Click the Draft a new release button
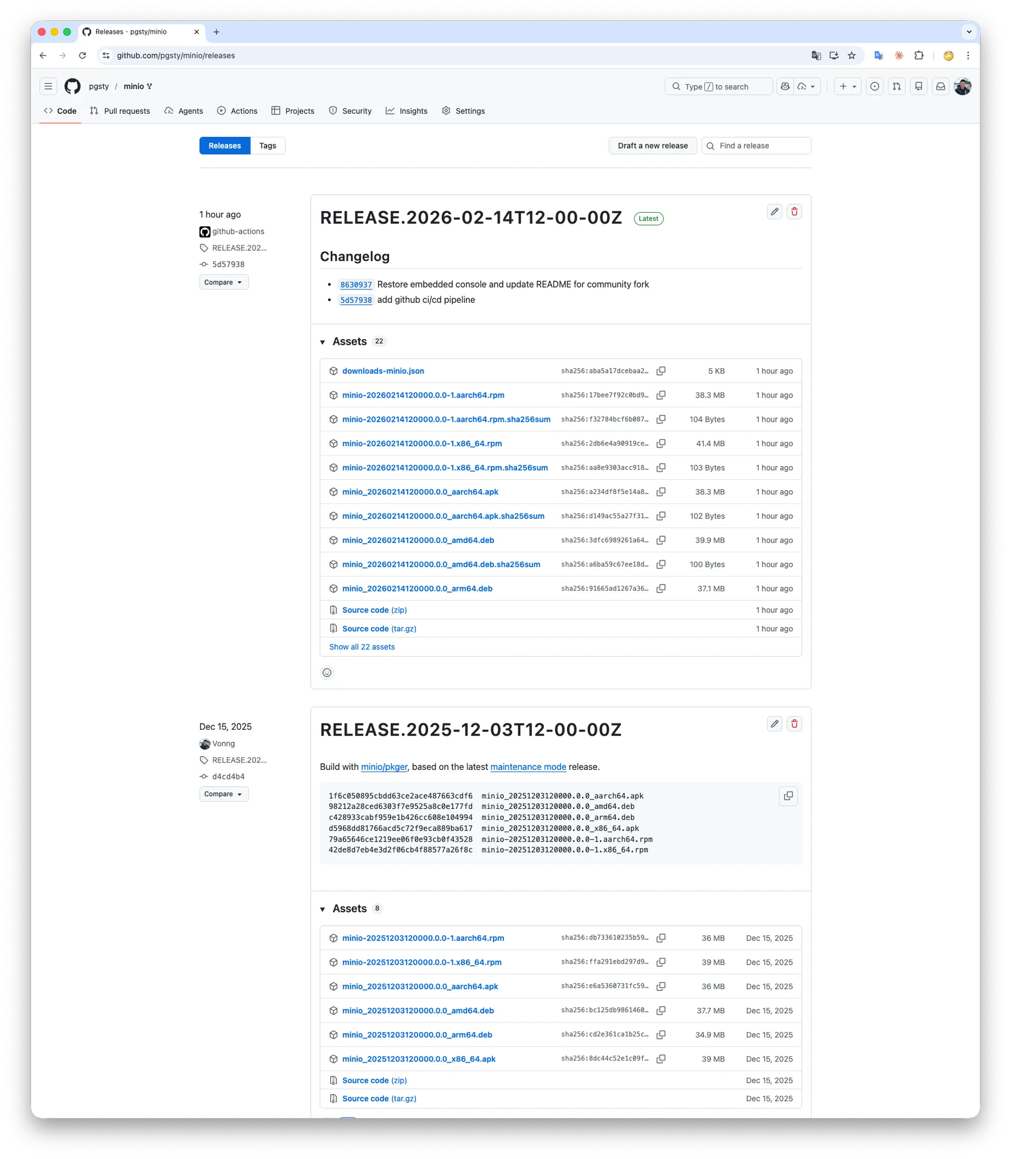 (652, 145)
